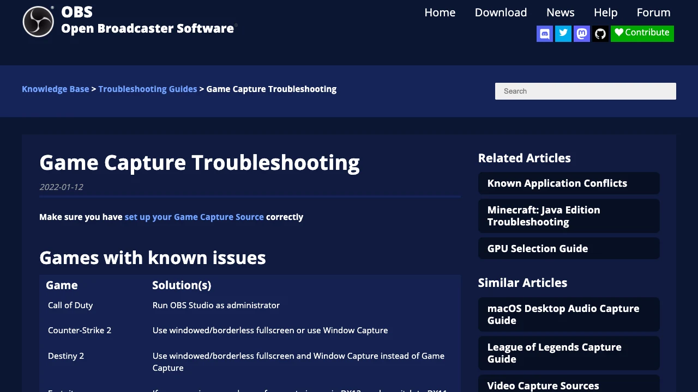The width and height of the screenshot is (698, 392).
Task: Open Known Application Conflicts article
Action: (x=569, y=183)
